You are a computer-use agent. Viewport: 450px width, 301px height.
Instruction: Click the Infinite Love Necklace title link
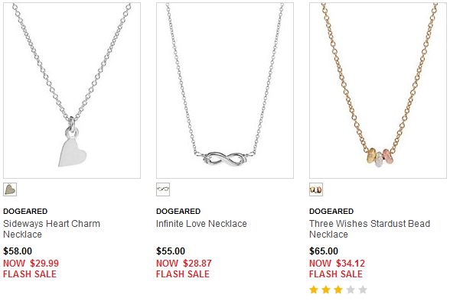coord(201,224)
